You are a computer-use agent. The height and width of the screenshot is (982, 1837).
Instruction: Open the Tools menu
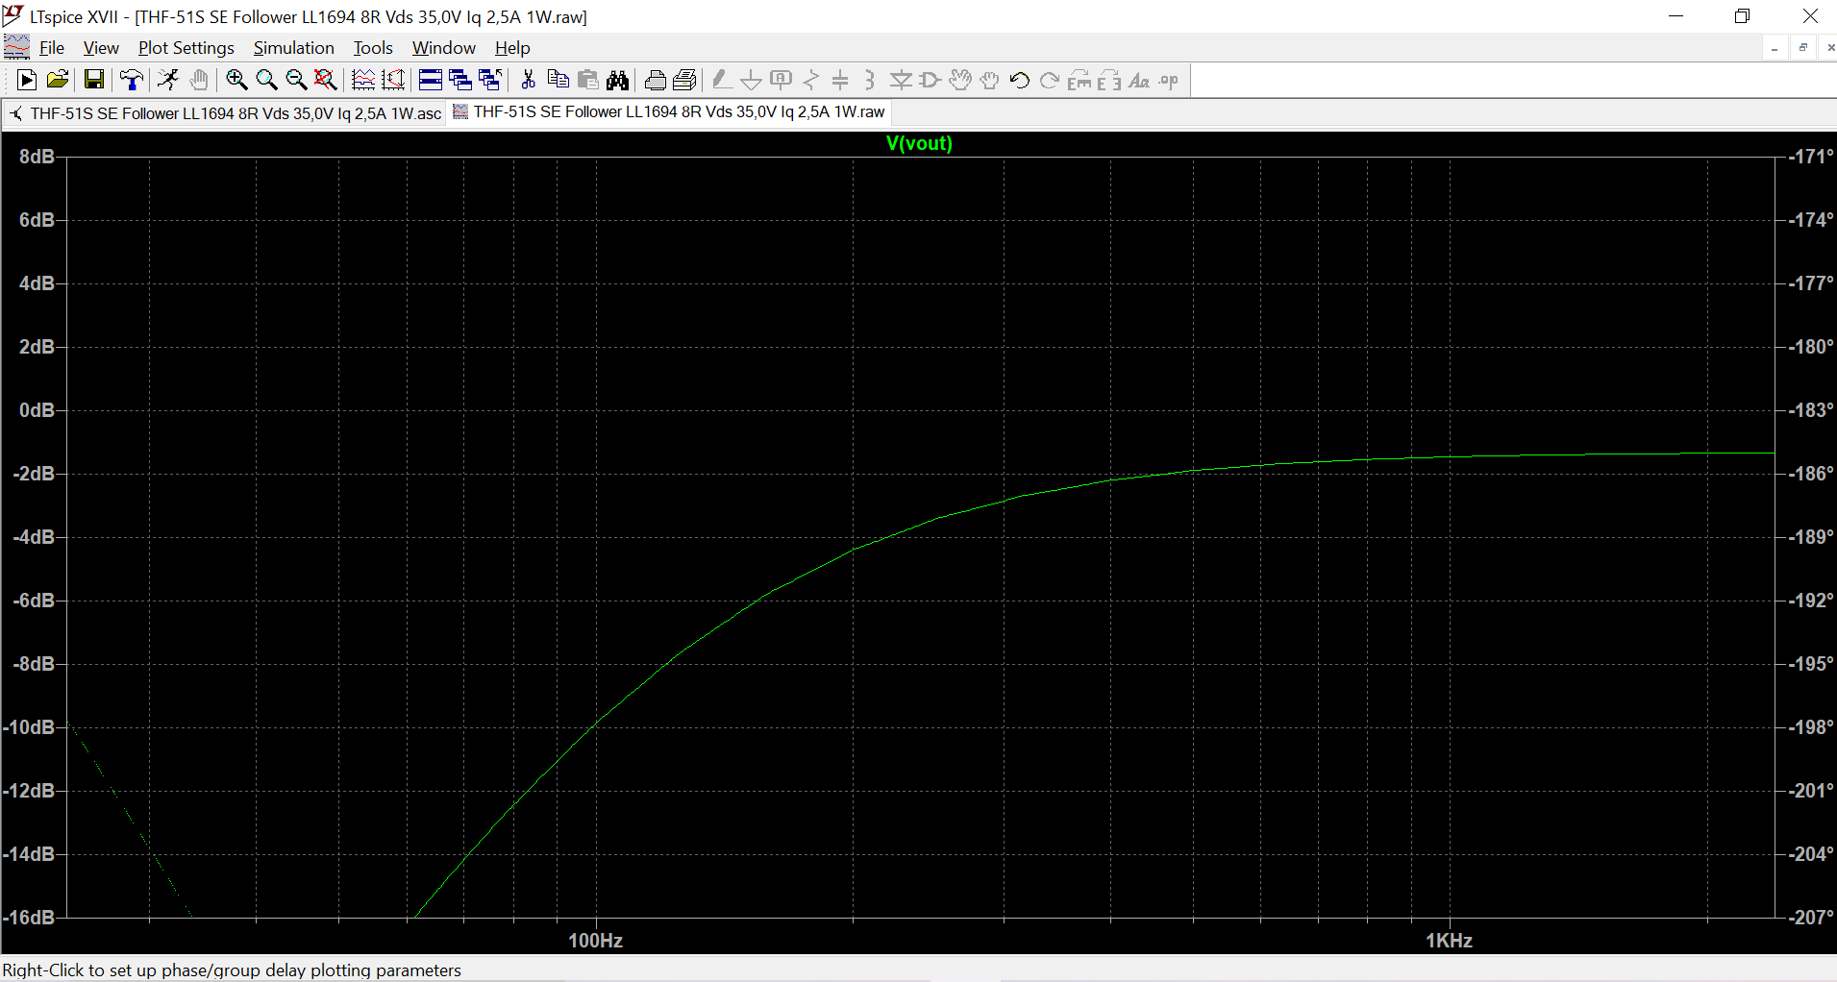point(373,48)
